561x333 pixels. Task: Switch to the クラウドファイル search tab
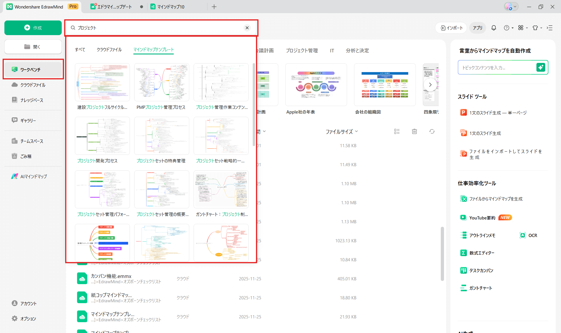[x=109, y=49]
